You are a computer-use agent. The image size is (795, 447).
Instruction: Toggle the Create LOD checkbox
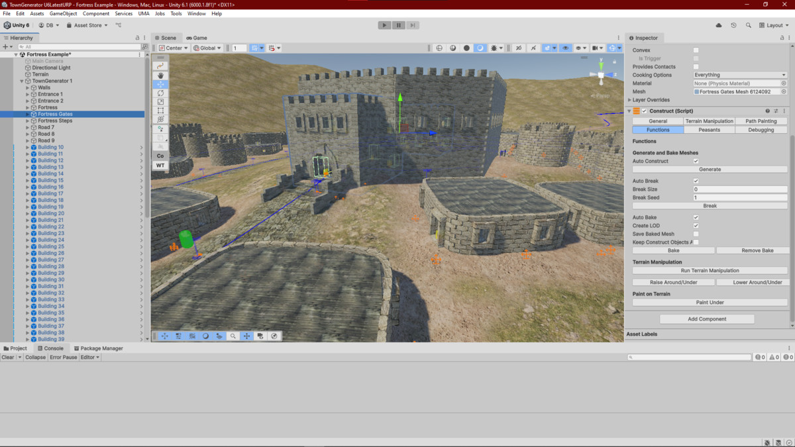[x=696, y=226]
